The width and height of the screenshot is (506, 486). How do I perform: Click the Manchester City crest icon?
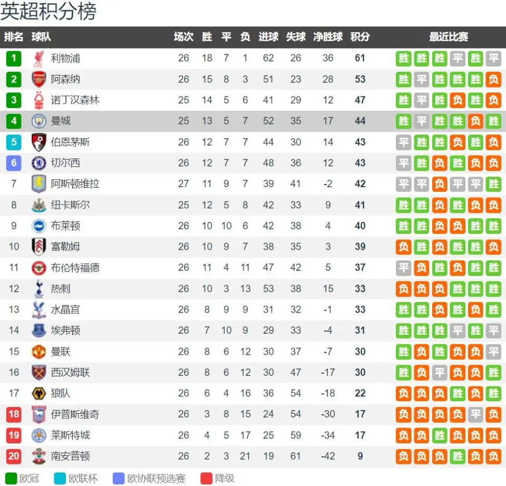tap(38, 121)
